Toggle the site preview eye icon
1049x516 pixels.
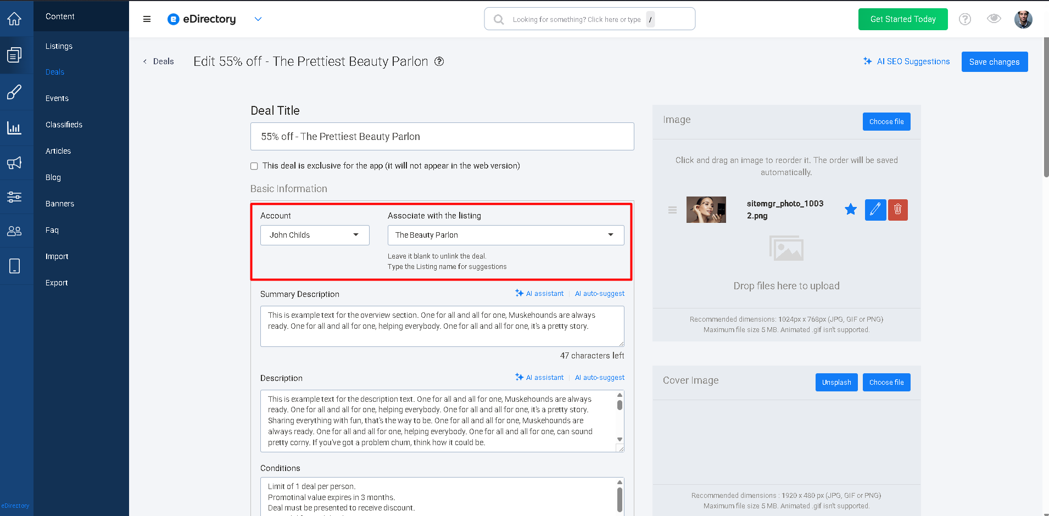click(994, 19)
